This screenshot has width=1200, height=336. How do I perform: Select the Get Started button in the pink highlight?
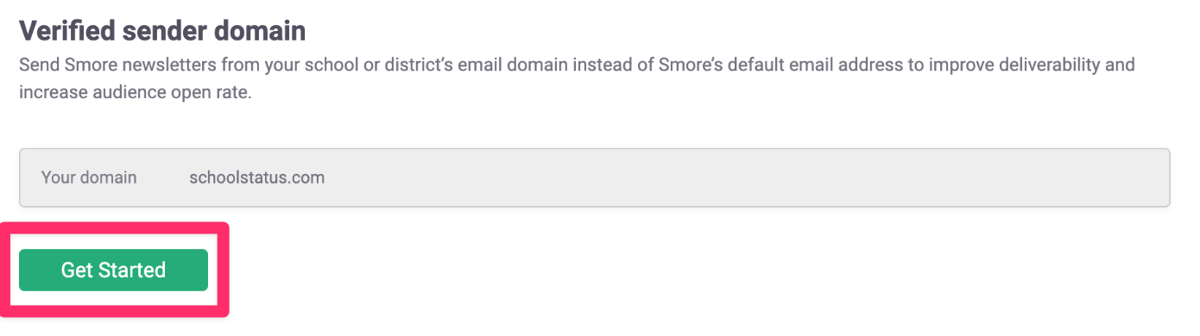click(113, 270)
